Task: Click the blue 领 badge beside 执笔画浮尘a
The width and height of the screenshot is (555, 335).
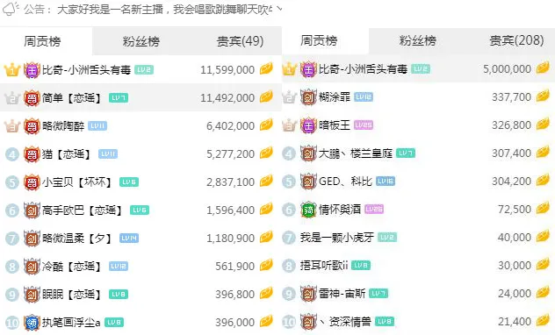Action: click(x=32, y=322)
